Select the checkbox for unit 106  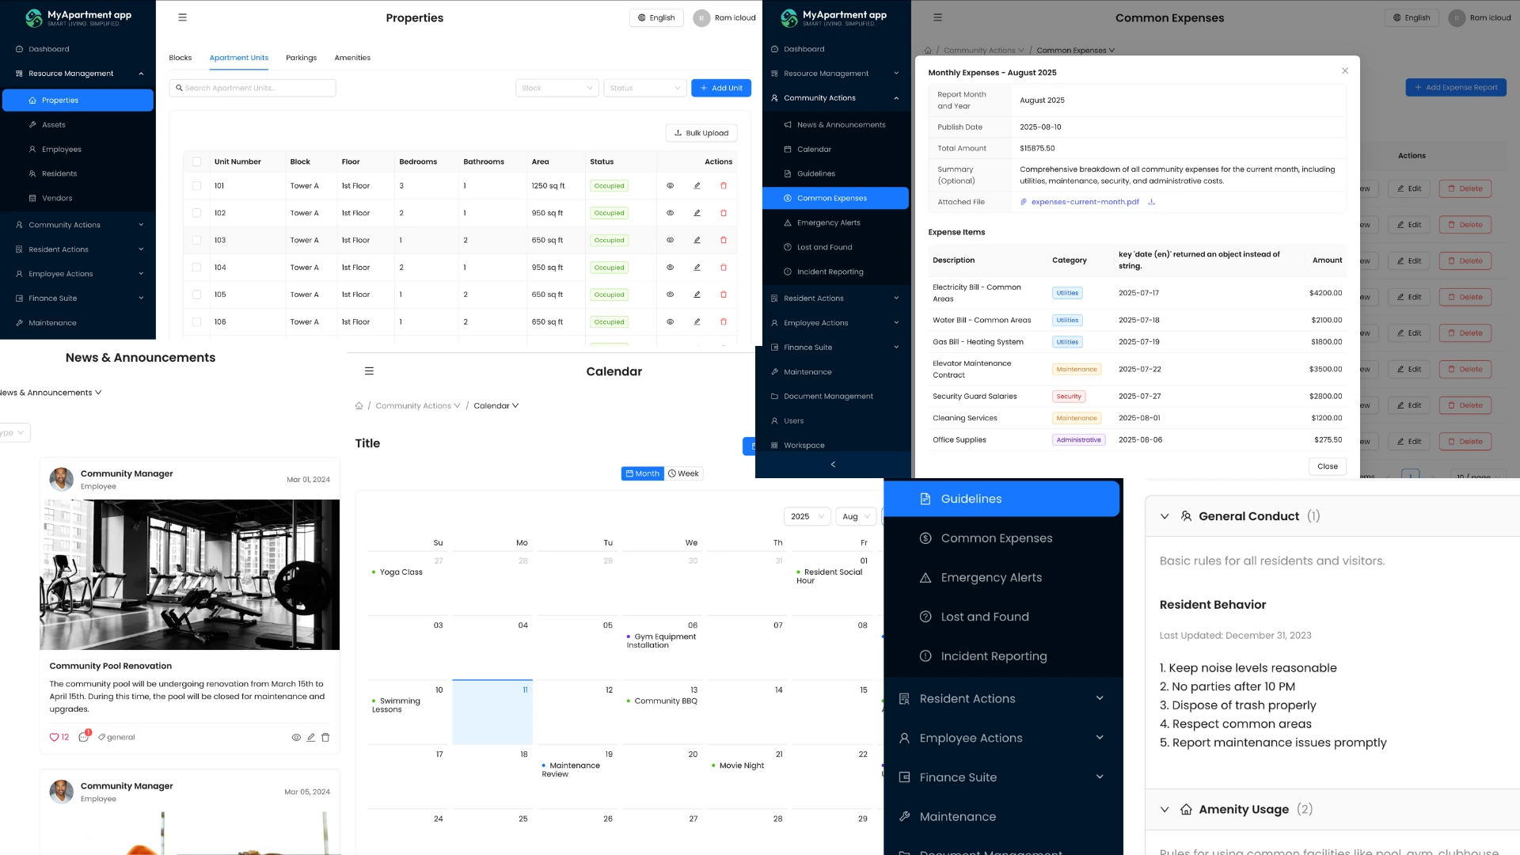(196, 322)
